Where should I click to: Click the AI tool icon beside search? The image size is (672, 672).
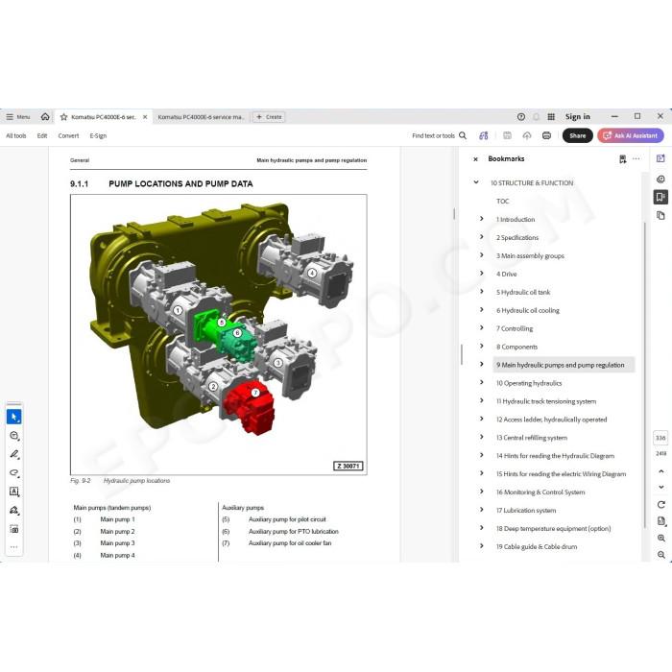484,135
